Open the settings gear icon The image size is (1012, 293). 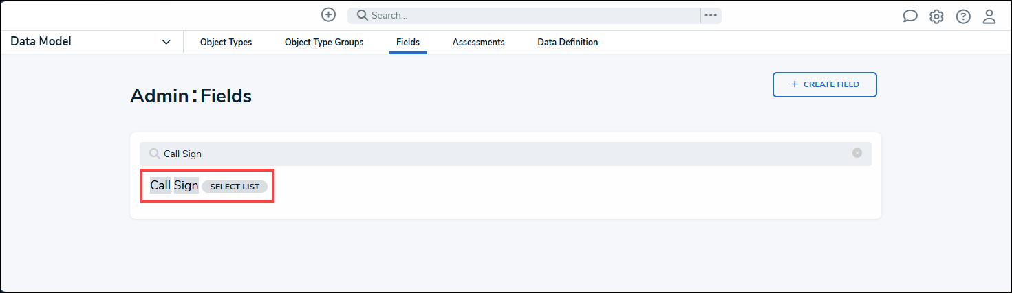(936, 16)
